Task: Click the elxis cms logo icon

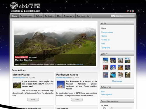Action: tap(14, 6)
